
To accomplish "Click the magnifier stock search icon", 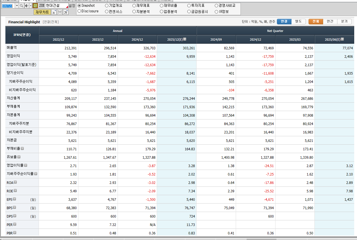I will (x=21, y=6).
